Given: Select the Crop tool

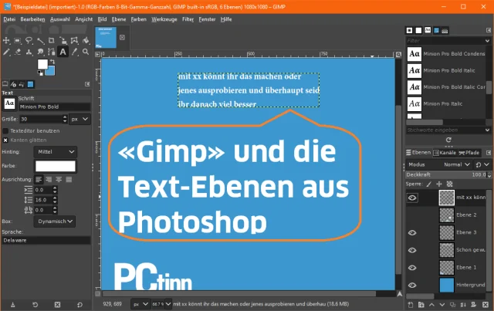Looking at the screenshot, I should pyautogui.click(x=52, y=41).
